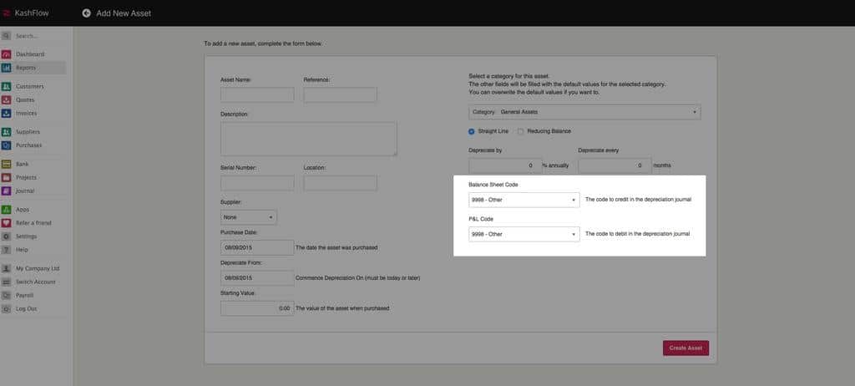The image size is (855, 386).
Task: Click the Refer a friend heart icon
Action: pyautogui.click(x=7, y=223)
